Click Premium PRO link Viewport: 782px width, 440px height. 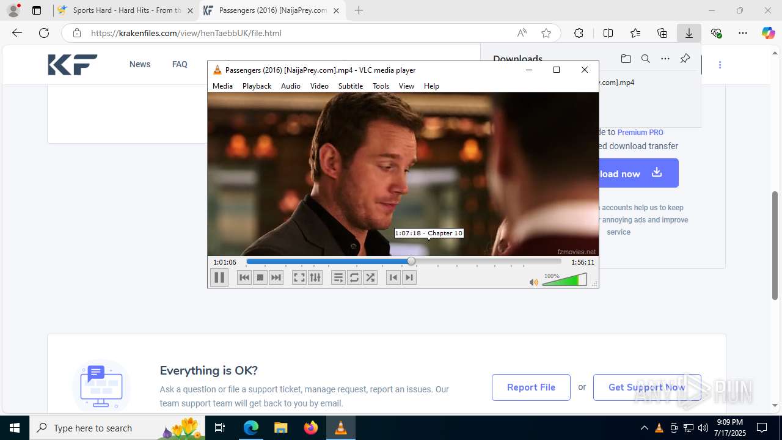640,132
